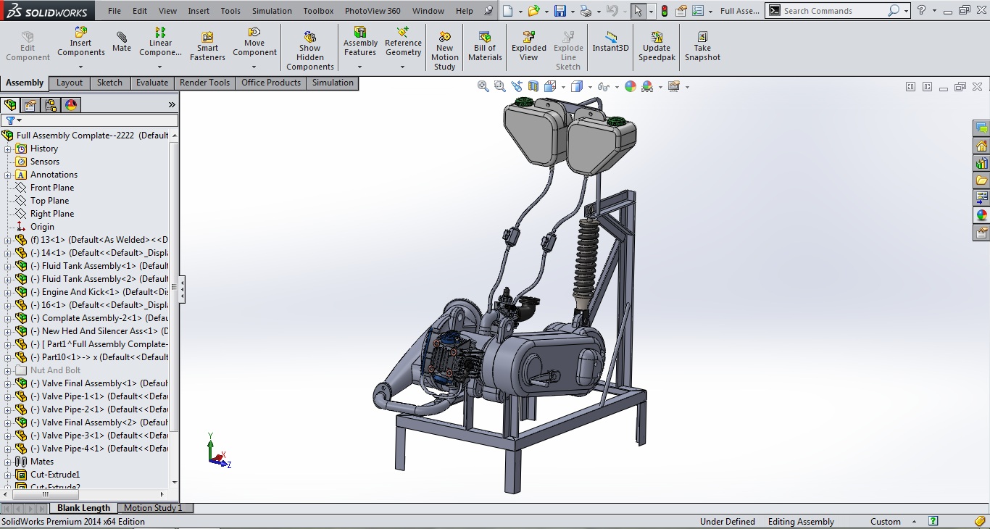Open the DisplayManager tab
The height and width of the screenshot is (529, 990).
71,105
